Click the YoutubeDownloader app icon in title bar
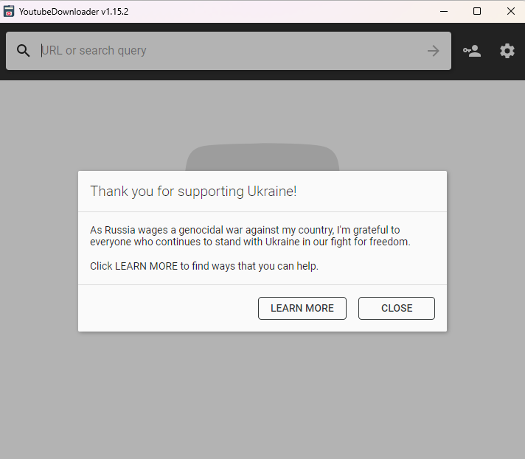Image resolution: width=525 pixels, height=459 pixels. coord(9,11)
